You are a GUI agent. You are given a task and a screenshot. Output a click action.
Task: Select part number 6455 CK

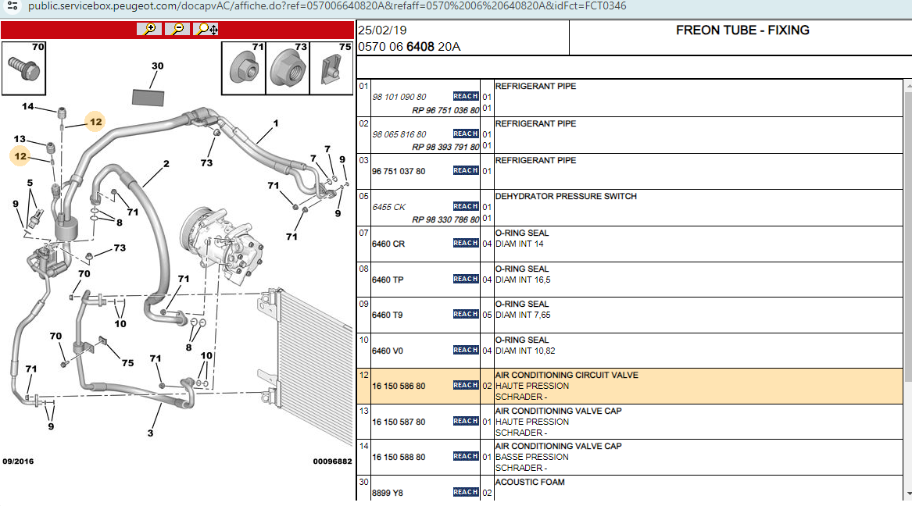click(x=389, y=207)
